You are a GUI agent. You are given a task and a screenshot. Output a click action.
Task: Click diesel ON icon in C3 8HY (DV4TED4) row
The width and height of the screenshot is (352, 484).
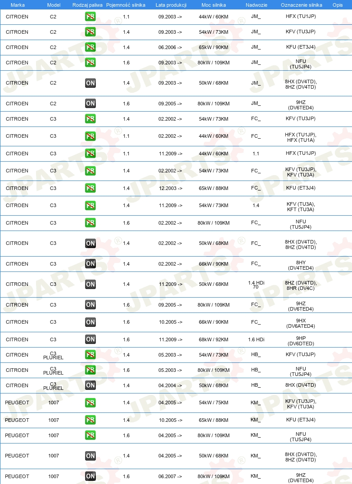point(90,263)
